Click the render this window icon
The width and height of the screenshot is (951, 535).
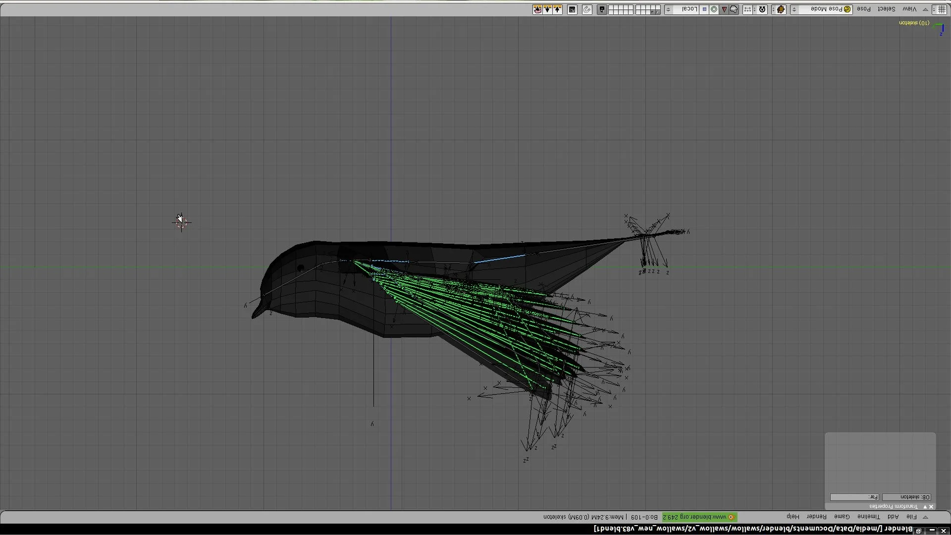(572, 9)
